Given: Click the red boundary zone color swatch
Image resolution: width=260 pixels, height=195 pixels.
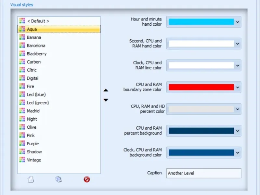Looking at the screenshot, I should [201, 87].
